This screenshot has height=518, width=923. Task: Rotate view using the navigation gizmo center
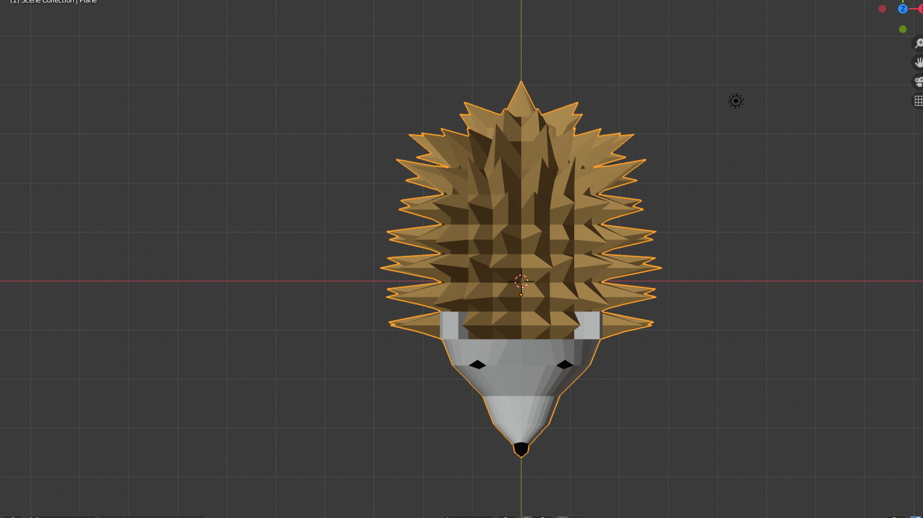(903, 19)
